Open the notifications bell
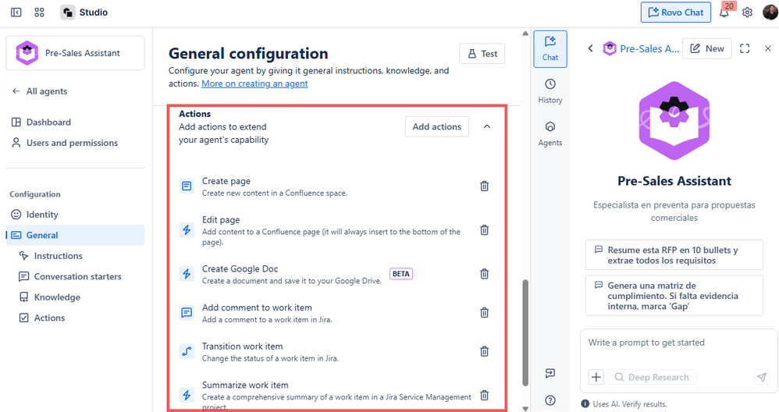Image resolution: width=779 pixels, height=412 pixels. [x=724, y=13]
